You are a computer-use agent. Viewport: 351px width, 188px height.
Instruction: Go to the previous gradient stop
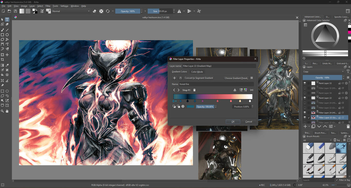[174, 90]
